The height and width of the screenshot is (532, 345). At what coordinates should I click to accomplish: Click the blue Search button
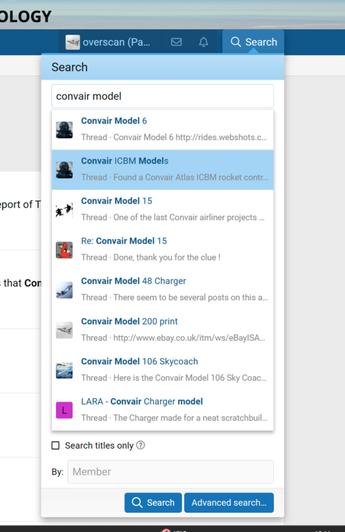[153, 502]
